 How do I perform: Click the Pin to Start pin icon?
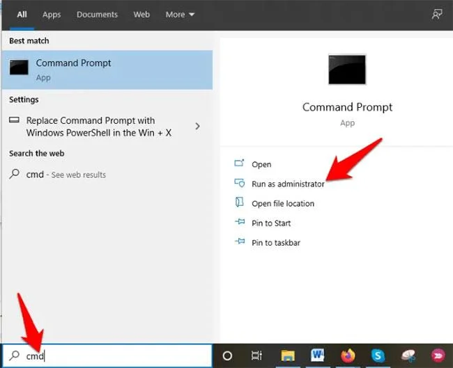[x=240, y=221]
